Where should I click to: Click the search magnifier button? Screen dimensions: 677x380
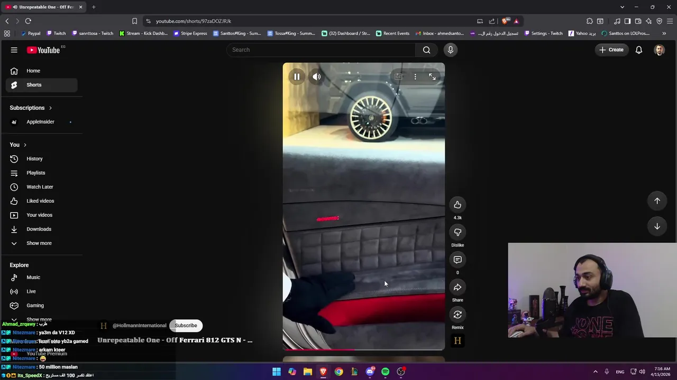click(426, 50)
